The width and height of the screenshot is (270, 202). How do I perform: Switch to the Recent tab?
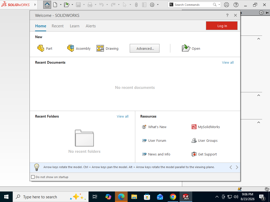click(57, 26)
